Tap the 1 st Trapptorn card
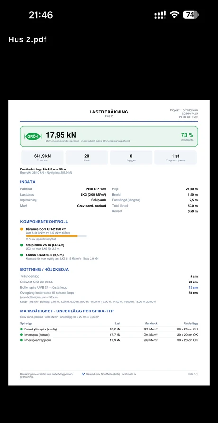 pos(175,158)
